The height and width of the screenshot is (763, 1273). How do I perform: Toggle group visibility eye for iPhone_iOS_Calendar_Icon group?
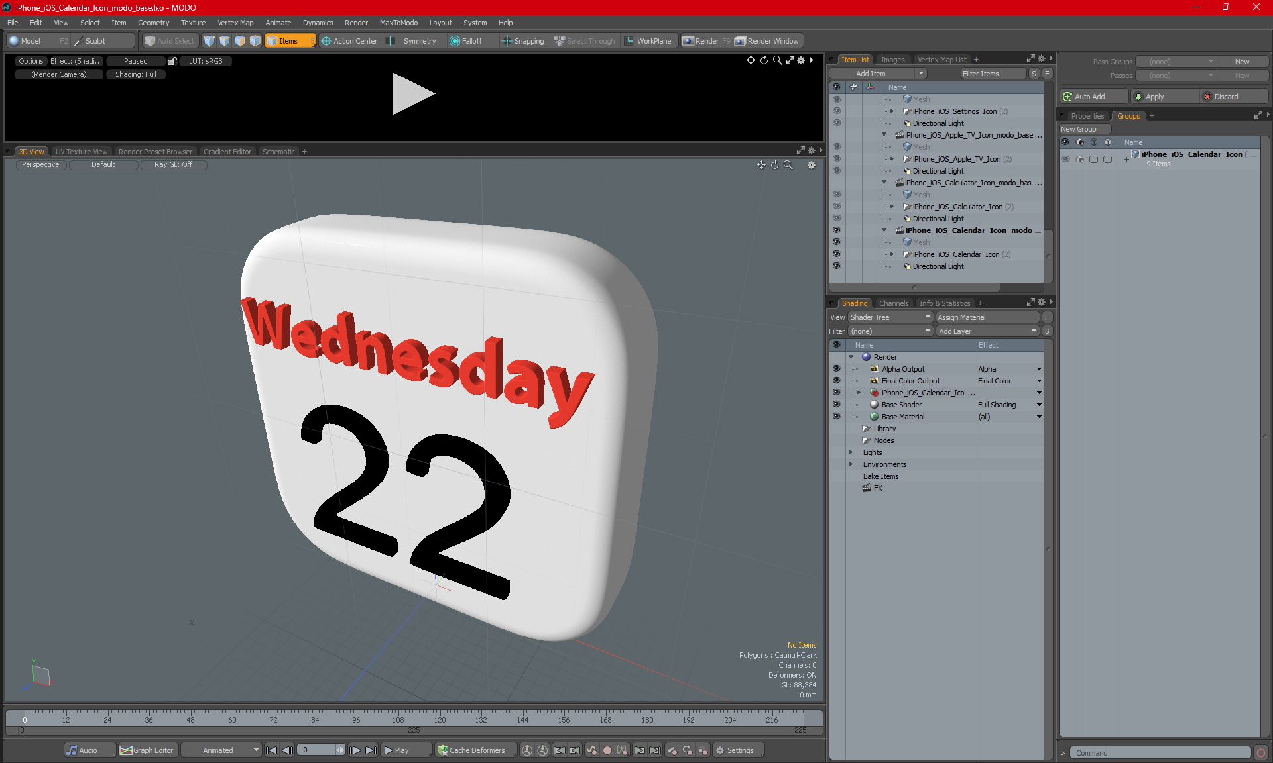(1065, 159)
